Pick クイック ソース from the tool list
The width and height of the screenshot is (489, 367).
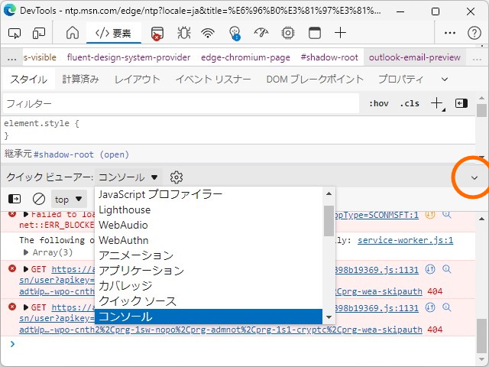(209, 301)
